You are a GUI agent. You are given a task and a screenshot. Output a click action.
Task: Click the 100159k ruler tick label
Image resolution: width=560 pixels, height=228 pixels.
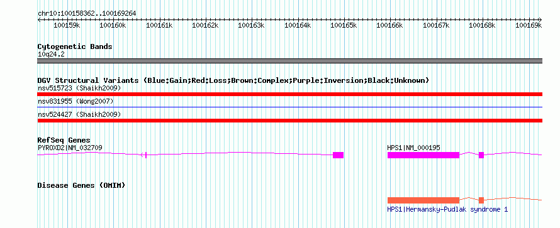coord(67,25)
